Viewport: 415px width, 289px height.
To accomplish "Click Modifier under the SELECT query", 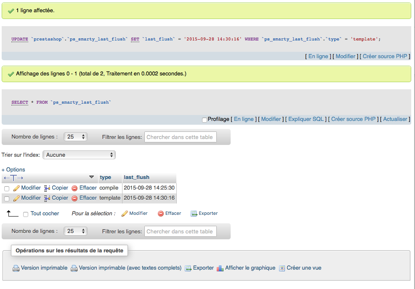I will tap(271, 119).
